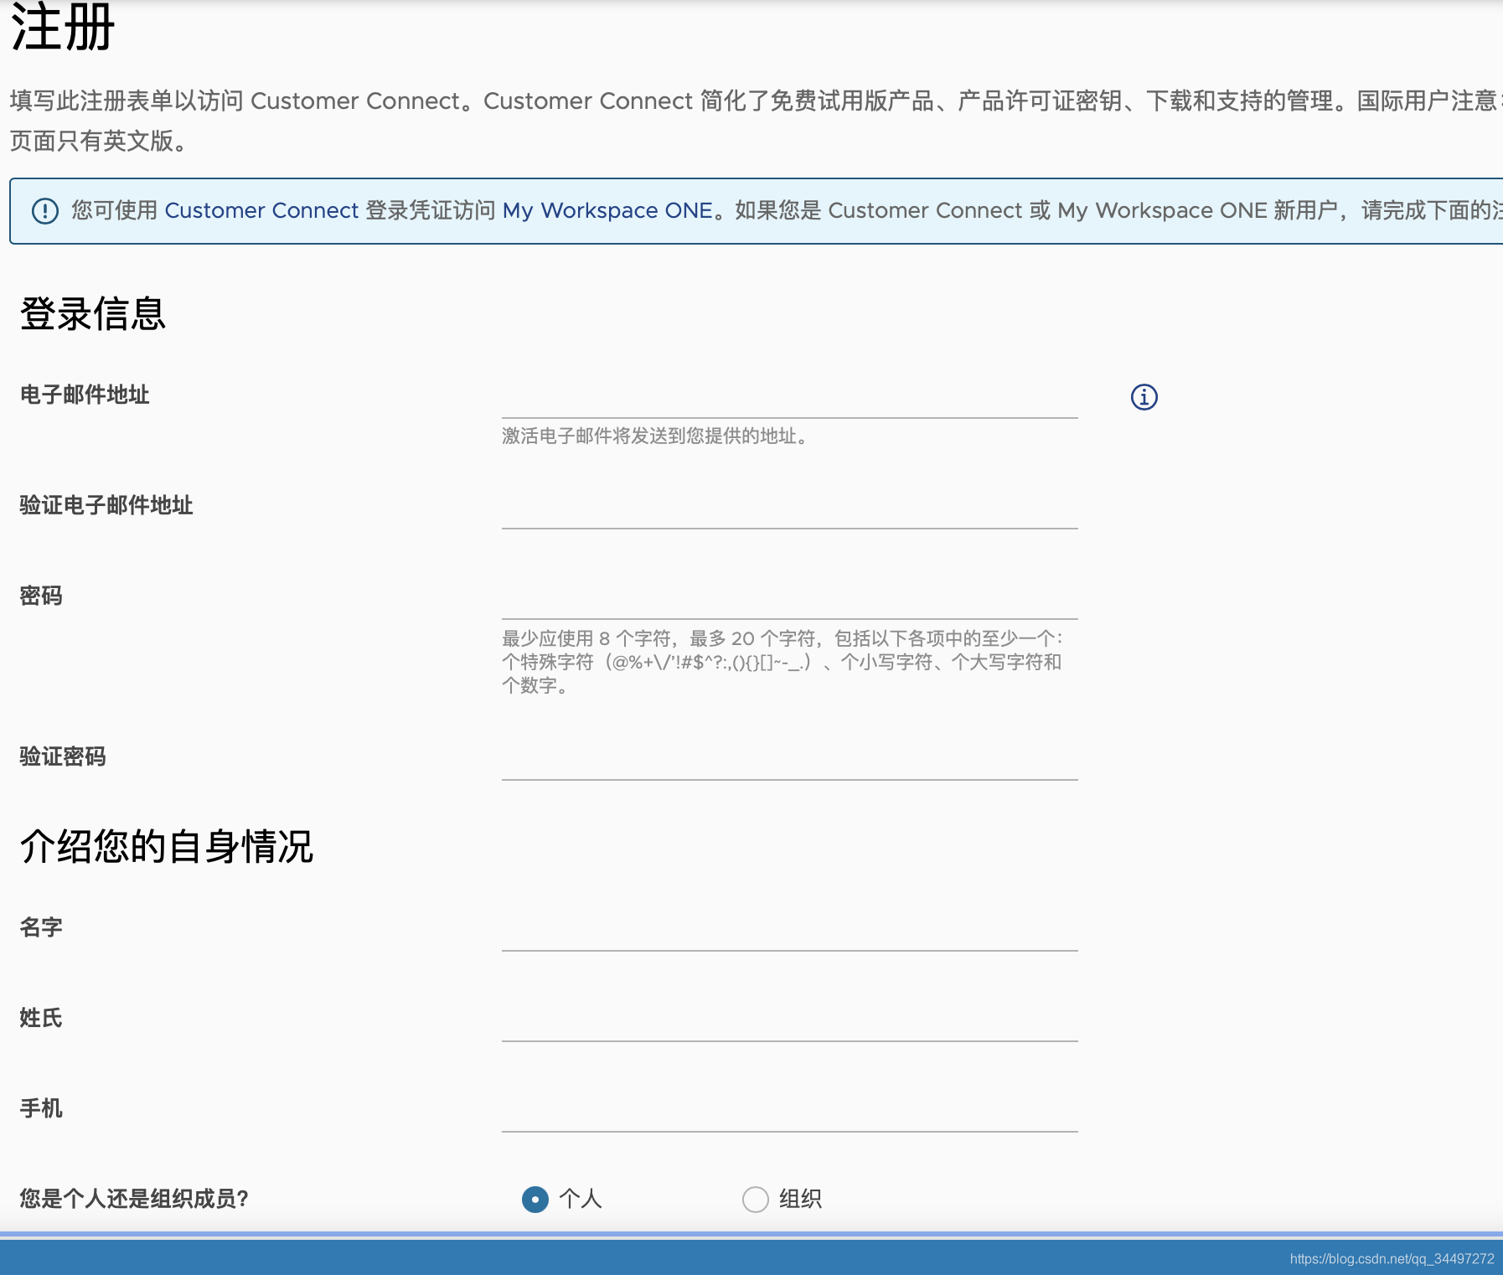This screenshot has height=1275, width=1503.
Task: Click the password rule hint starting 最少应使用 8 个字符
Action: click(x=782, y=662)
